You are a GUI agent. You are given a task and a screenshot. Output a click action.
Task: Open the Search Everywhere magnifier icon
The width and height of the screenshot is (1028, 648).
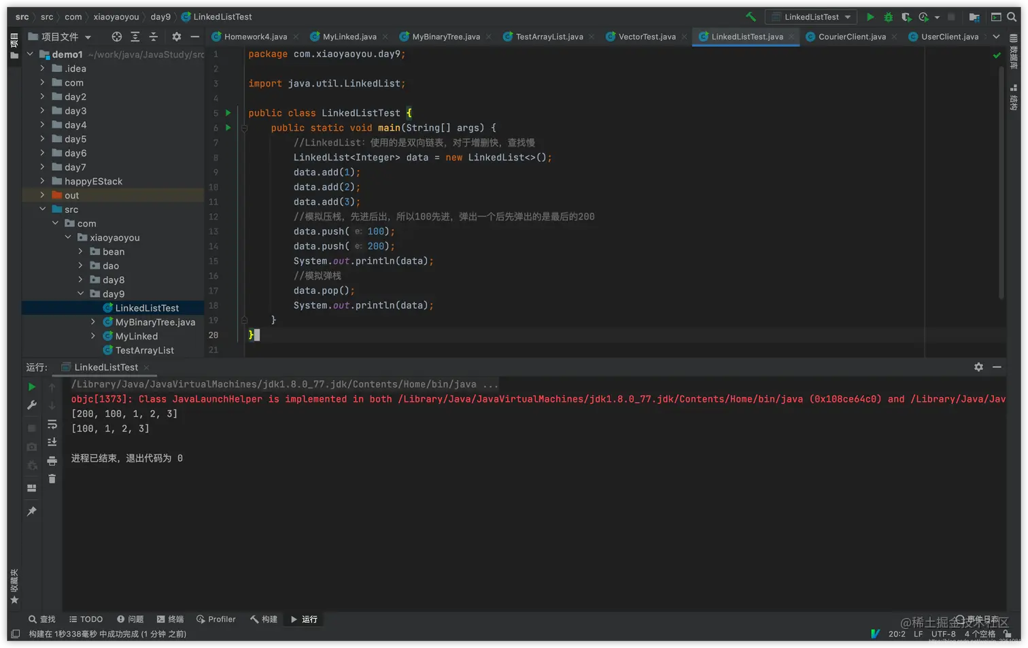1012,17
